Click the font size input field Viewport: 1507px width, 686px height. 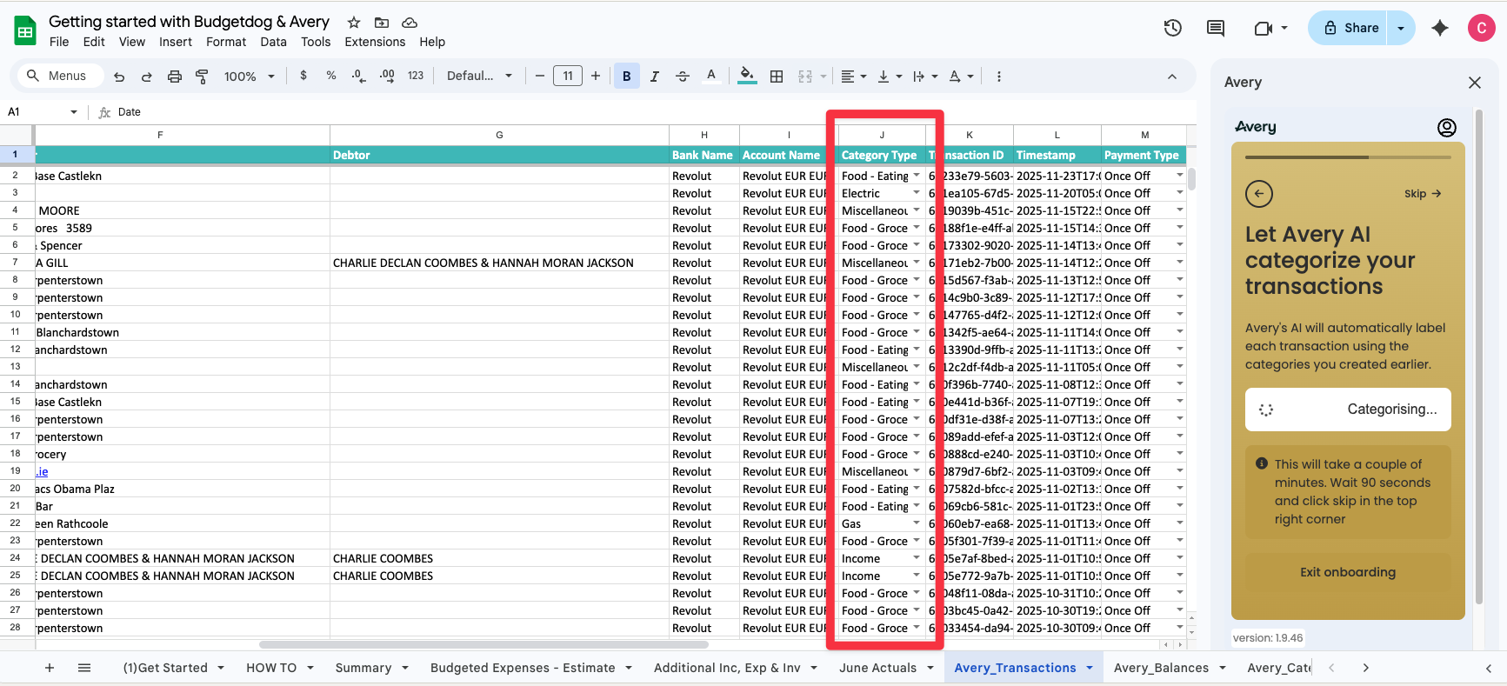568,77
